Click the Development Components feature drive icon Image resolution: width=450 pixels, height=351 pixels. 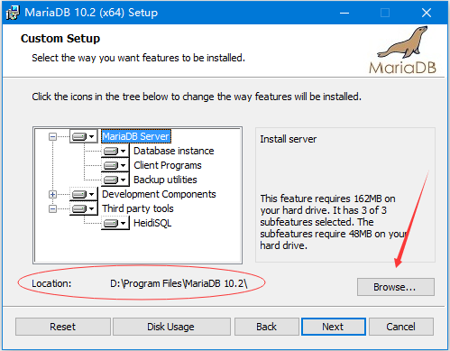tap(83, 194)
